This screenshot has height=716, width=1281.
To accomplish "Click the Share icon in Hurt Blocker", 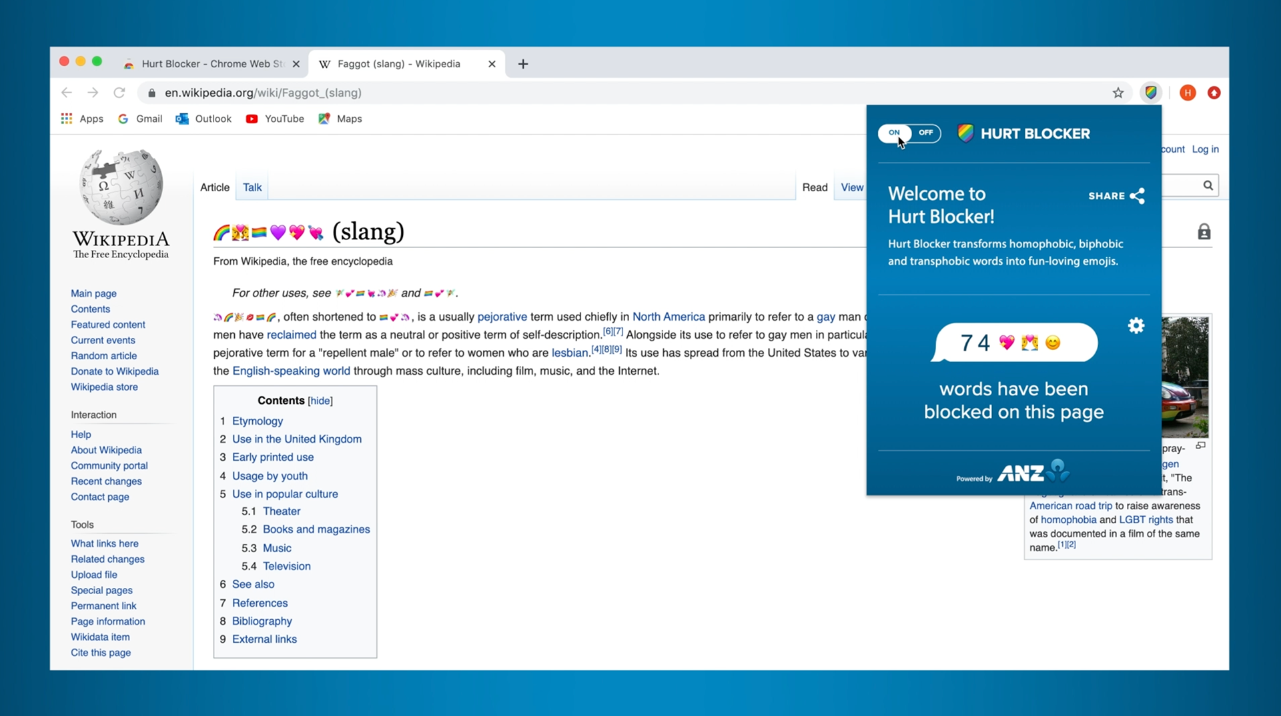I will coord(1138,196).
